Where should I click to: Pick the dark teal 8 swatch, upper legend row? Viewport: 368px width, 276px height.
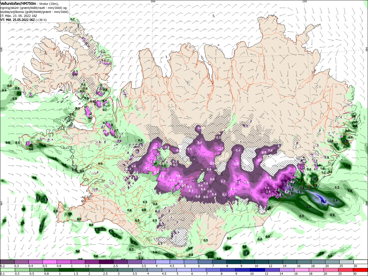[x=233, y=262]
